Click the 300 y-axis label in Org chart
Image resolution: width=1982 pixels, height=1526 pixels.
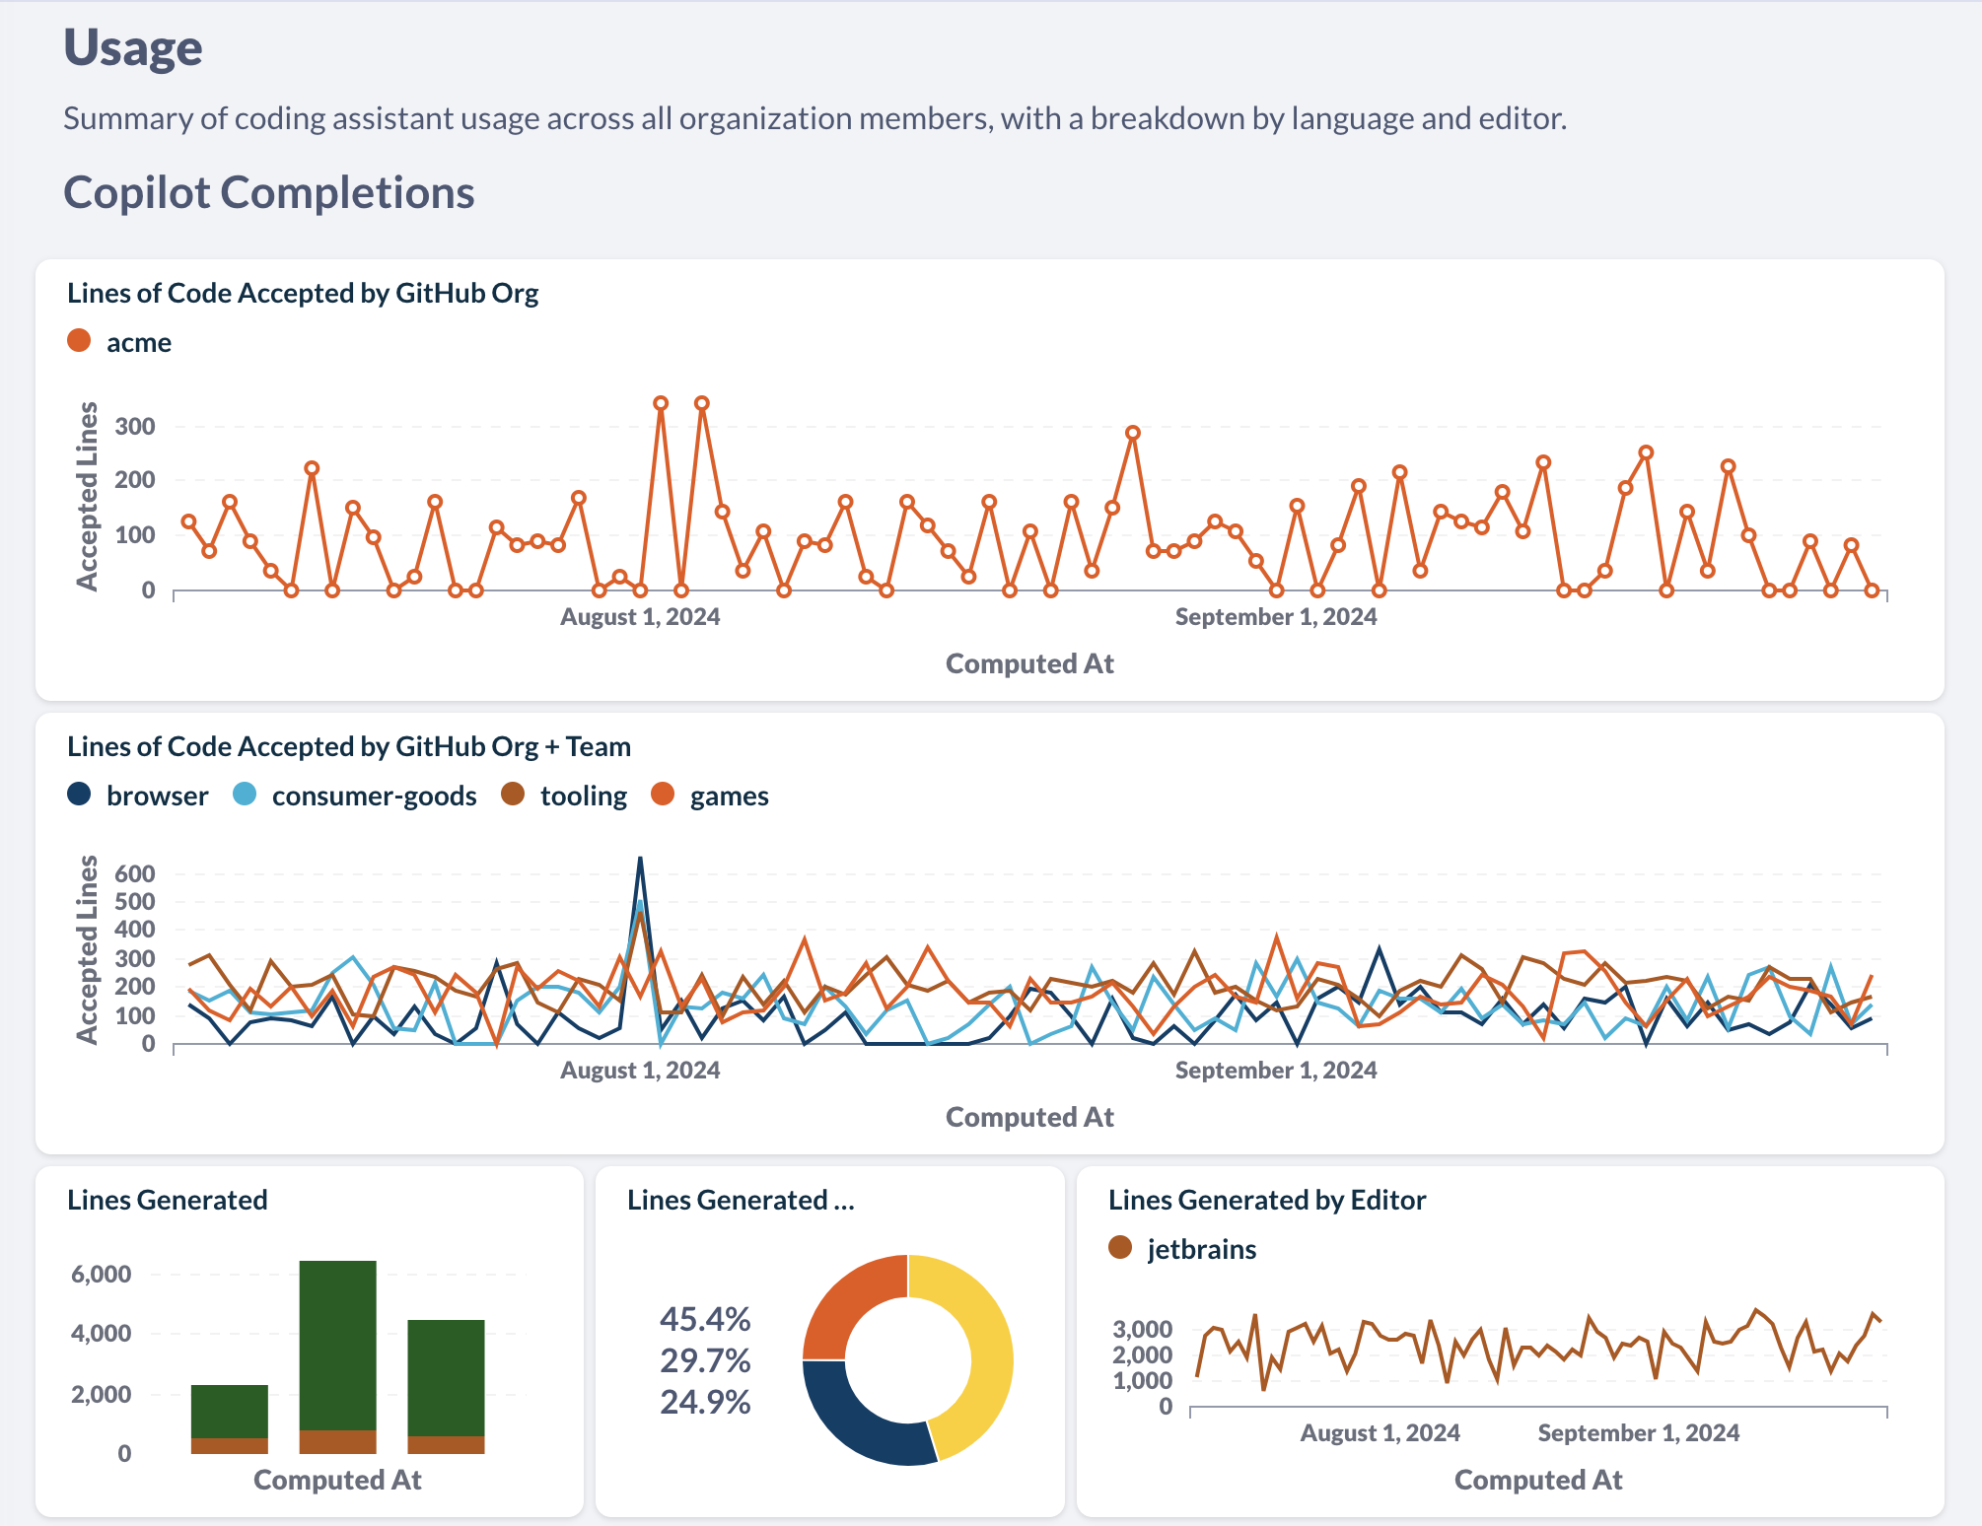tap(135, 427)
